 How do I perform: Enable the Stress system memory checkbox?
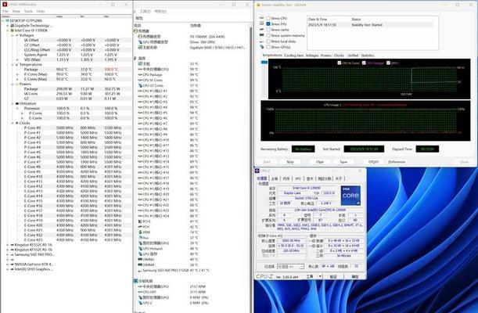(268, 35)
